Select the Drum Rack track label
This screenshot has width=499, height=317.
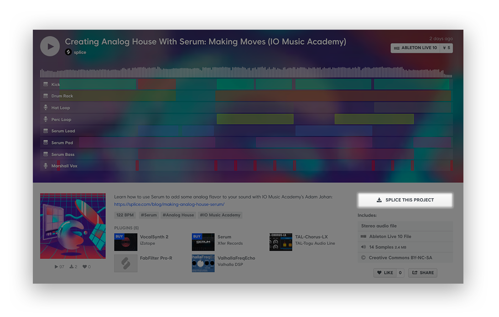[x=62, y=96]
